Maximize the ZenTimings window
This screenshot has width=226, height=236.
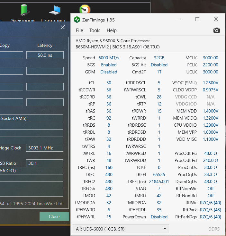coord(197,19)
